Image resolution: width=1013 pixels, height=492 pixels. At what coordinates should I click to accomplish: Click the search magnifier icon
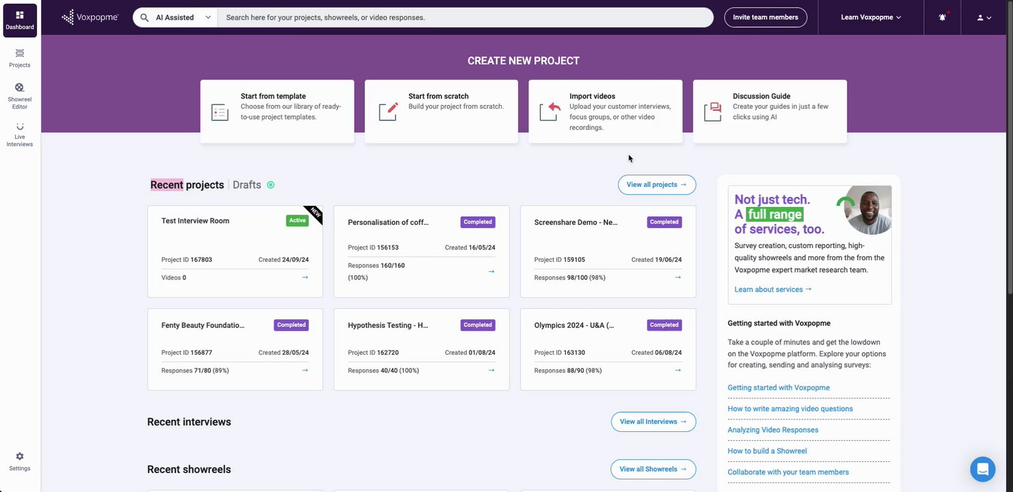144,18
